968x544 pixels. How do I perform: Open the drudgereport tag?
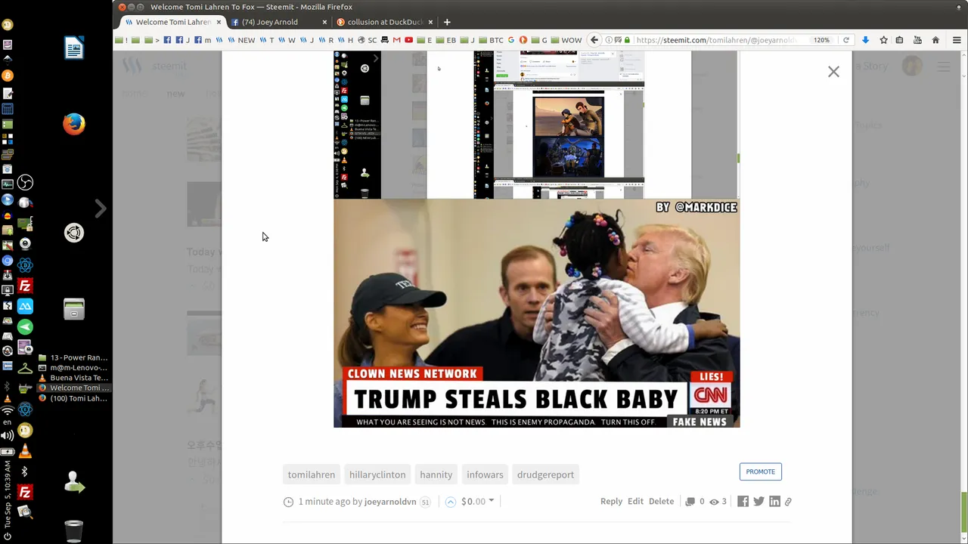545,474
